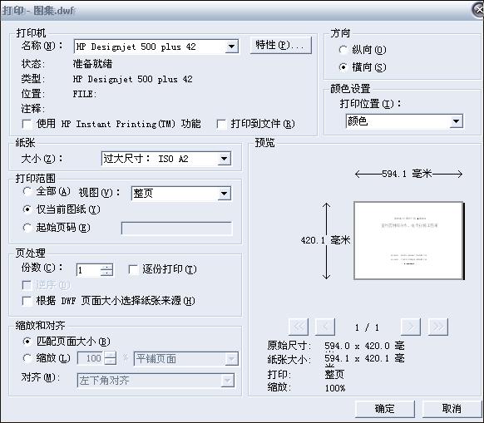Select 横向 landscape orientation

[343, 67]
